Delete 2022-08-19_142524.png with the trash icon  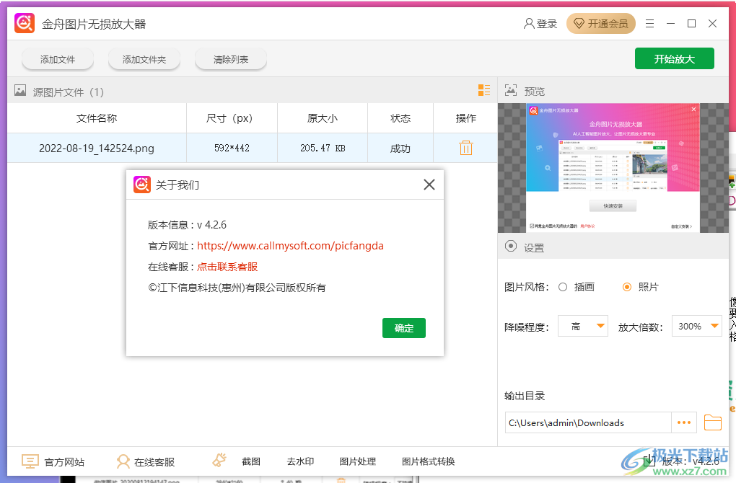point(465,148)
